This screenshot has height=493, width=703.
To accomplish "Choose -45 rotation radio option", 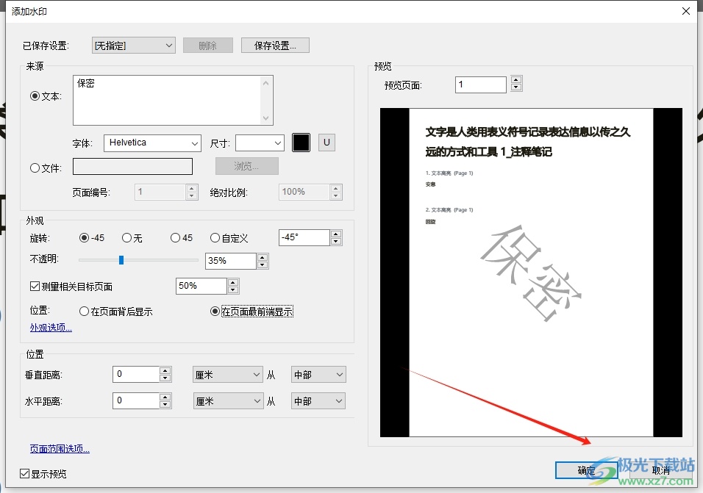I will pyautogui.click(x=84, y=238).
